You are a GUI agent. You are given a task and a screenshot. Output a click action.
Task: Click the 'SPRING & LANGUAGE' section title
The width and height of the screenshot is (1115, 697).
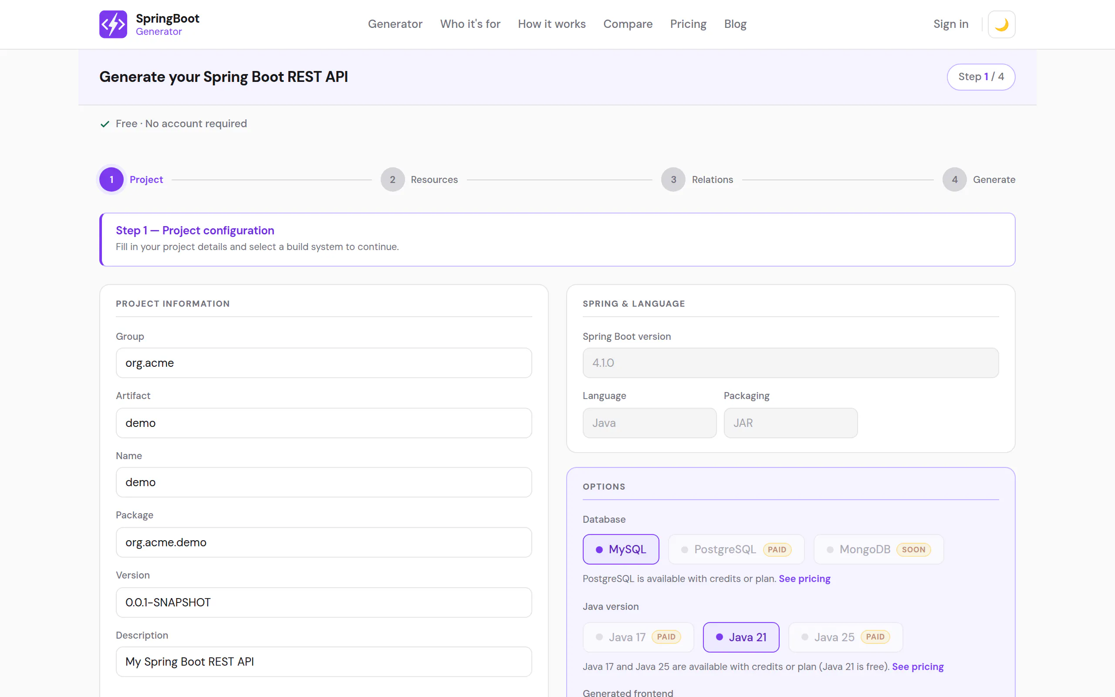(x=634, y=303)
